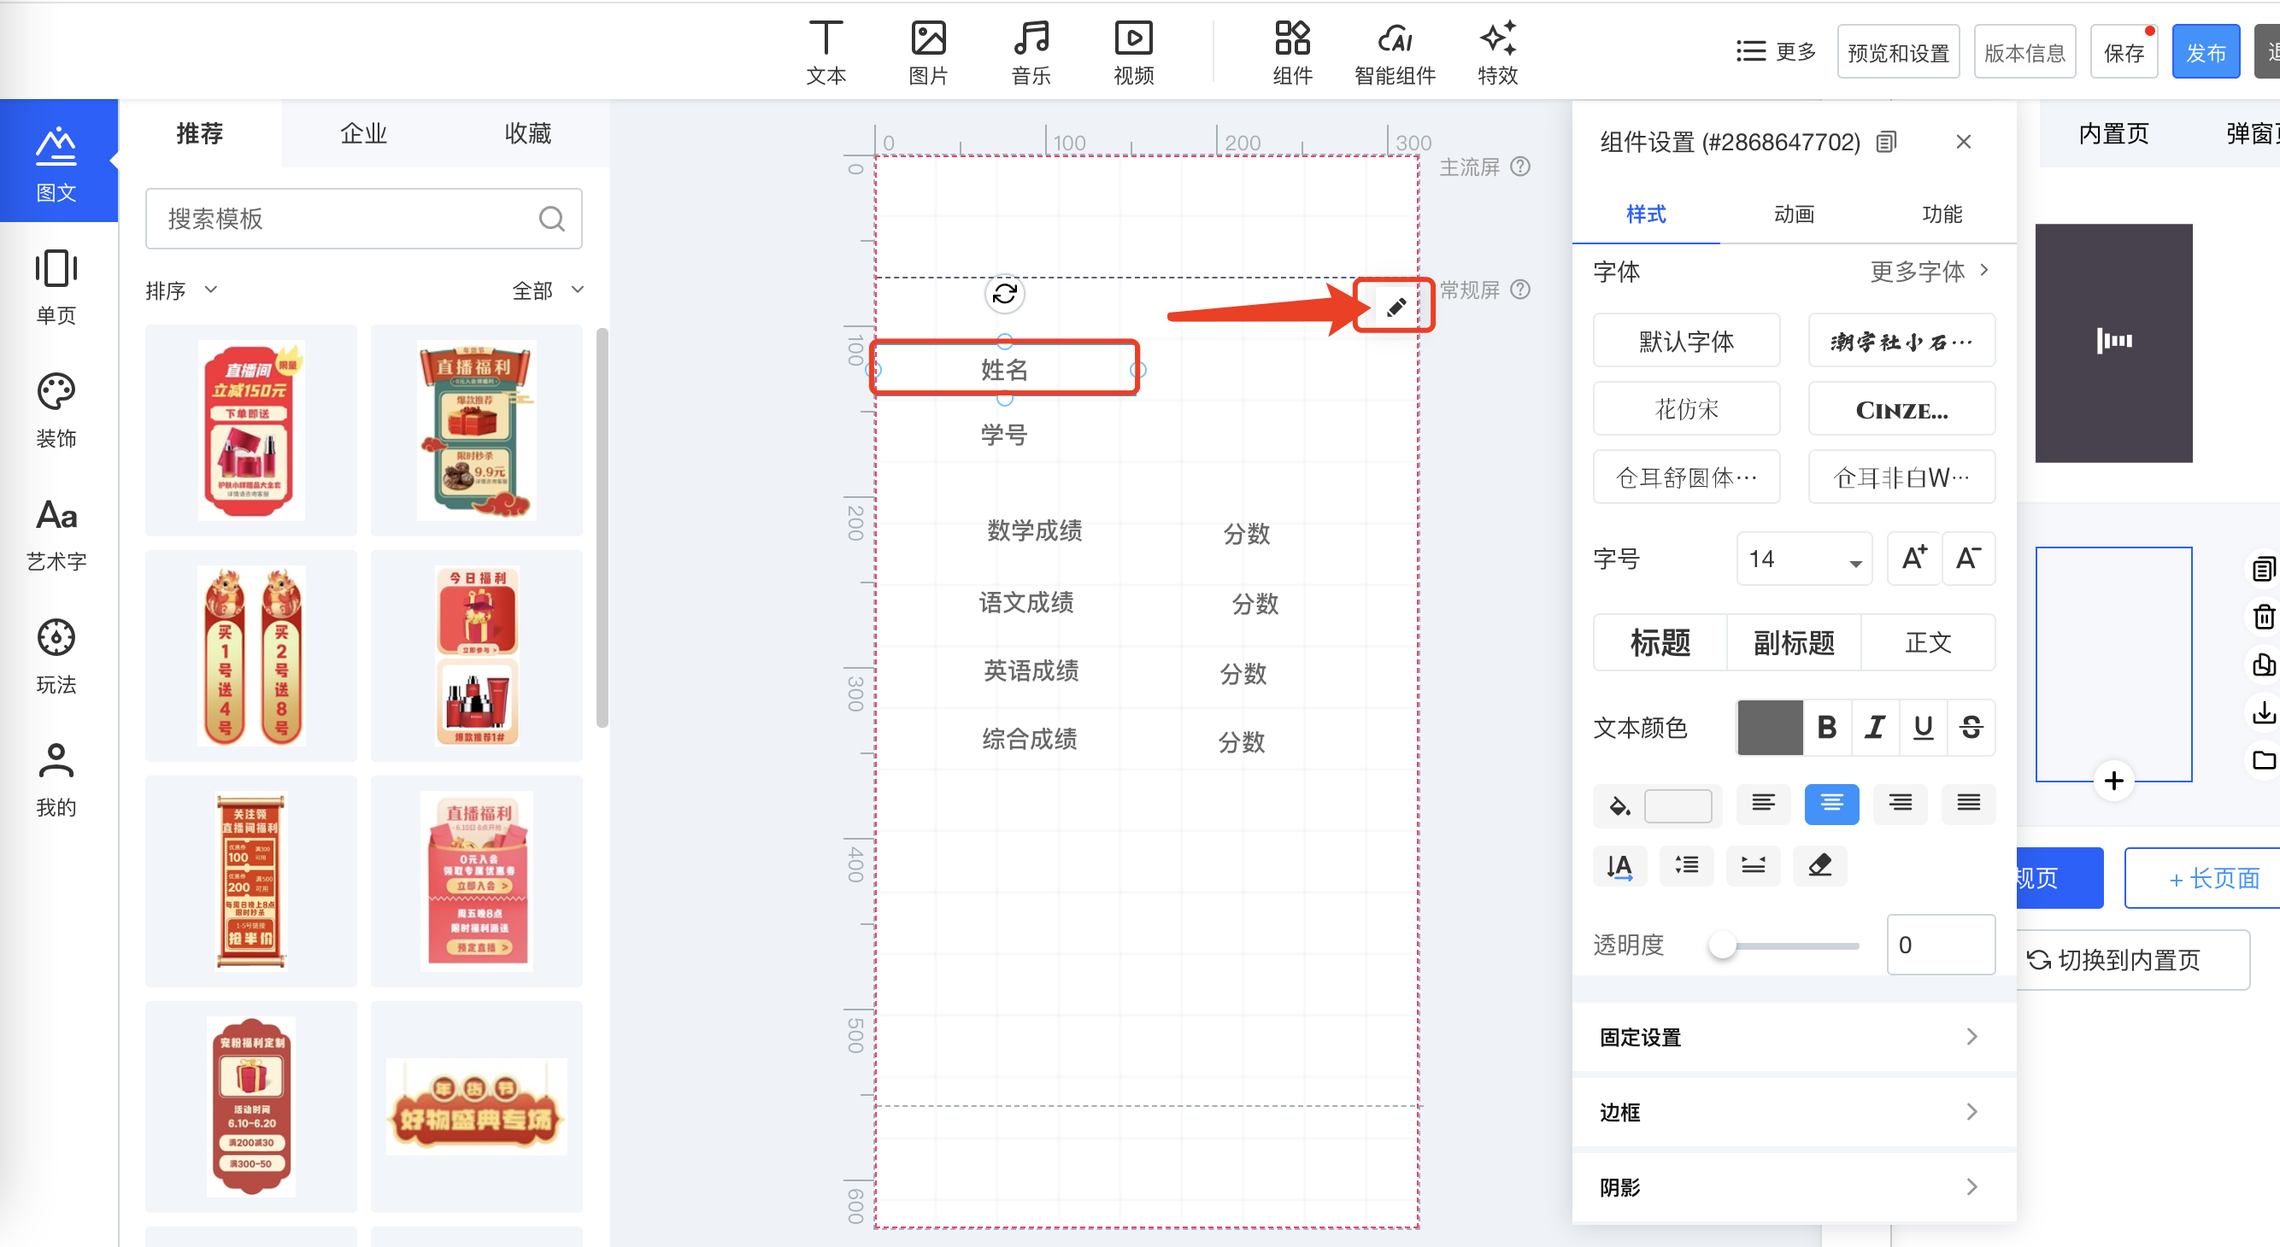Click the gray 文本颜色 swatch
Viewport: 2280px width, 1247px height.
coord(1769,727)
